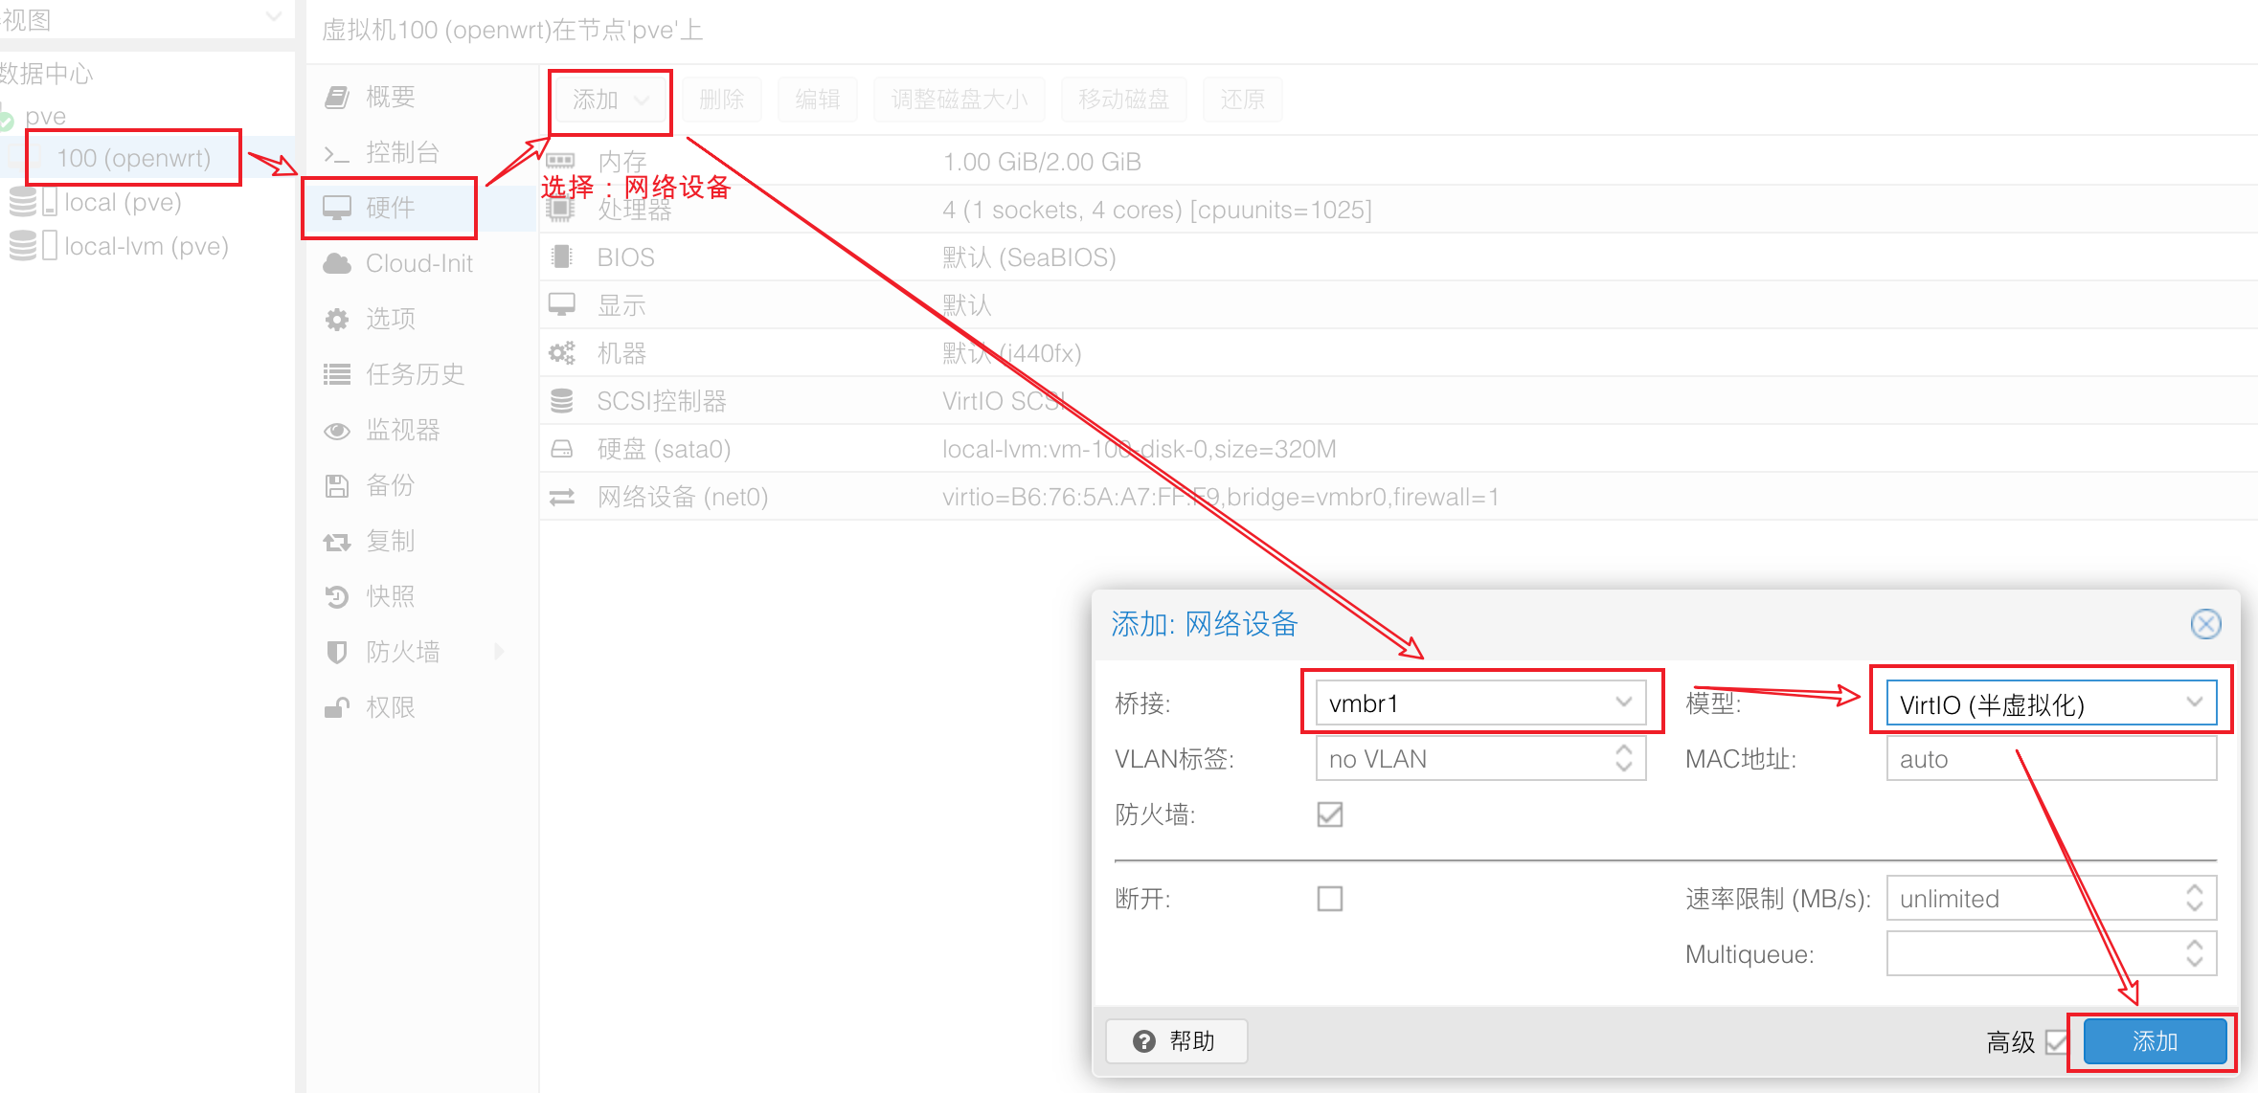Toggle the 防火墙 firewall checkbox
2258x1093 pixels.
1329,814
